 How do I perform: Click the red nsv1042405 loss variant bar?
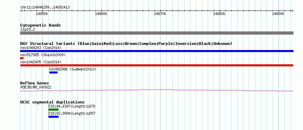(157, 65)
